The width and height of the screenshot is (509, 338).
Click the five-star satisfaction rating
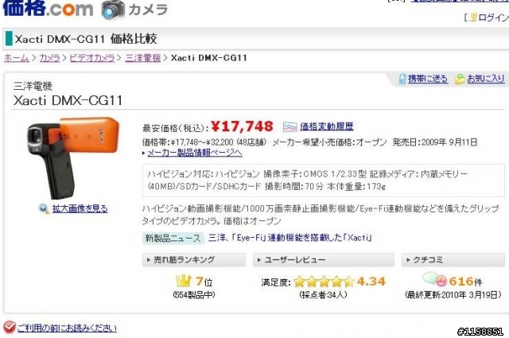coord(324,282)
